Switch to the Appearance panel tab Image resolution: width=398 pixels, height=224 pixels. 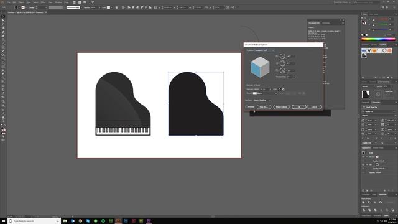[366, 148]
